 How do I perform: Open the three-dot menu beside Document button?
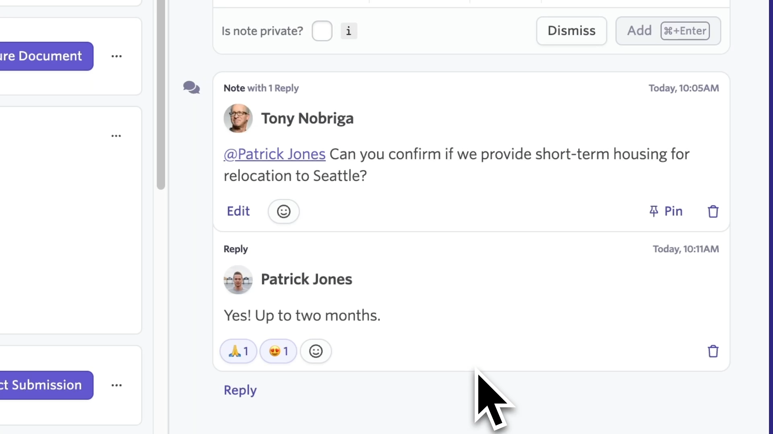pyautogui.click(x=116, y=56)
